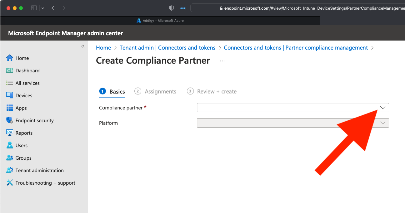
Task: Click the Create Compliance Partner heading
Action: point(153,61)
